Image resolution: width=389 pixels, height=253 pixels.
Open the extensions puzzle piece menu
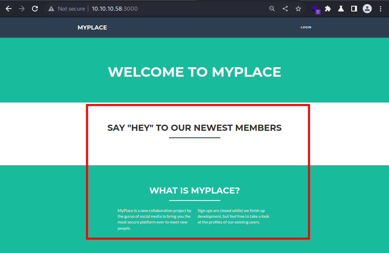click(328, 9)
